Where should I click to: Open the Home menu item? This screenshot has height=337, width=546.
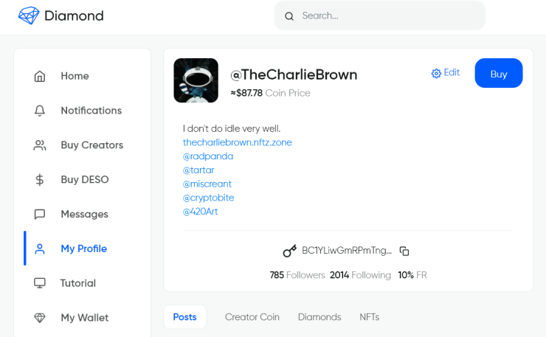pos(75,76)
